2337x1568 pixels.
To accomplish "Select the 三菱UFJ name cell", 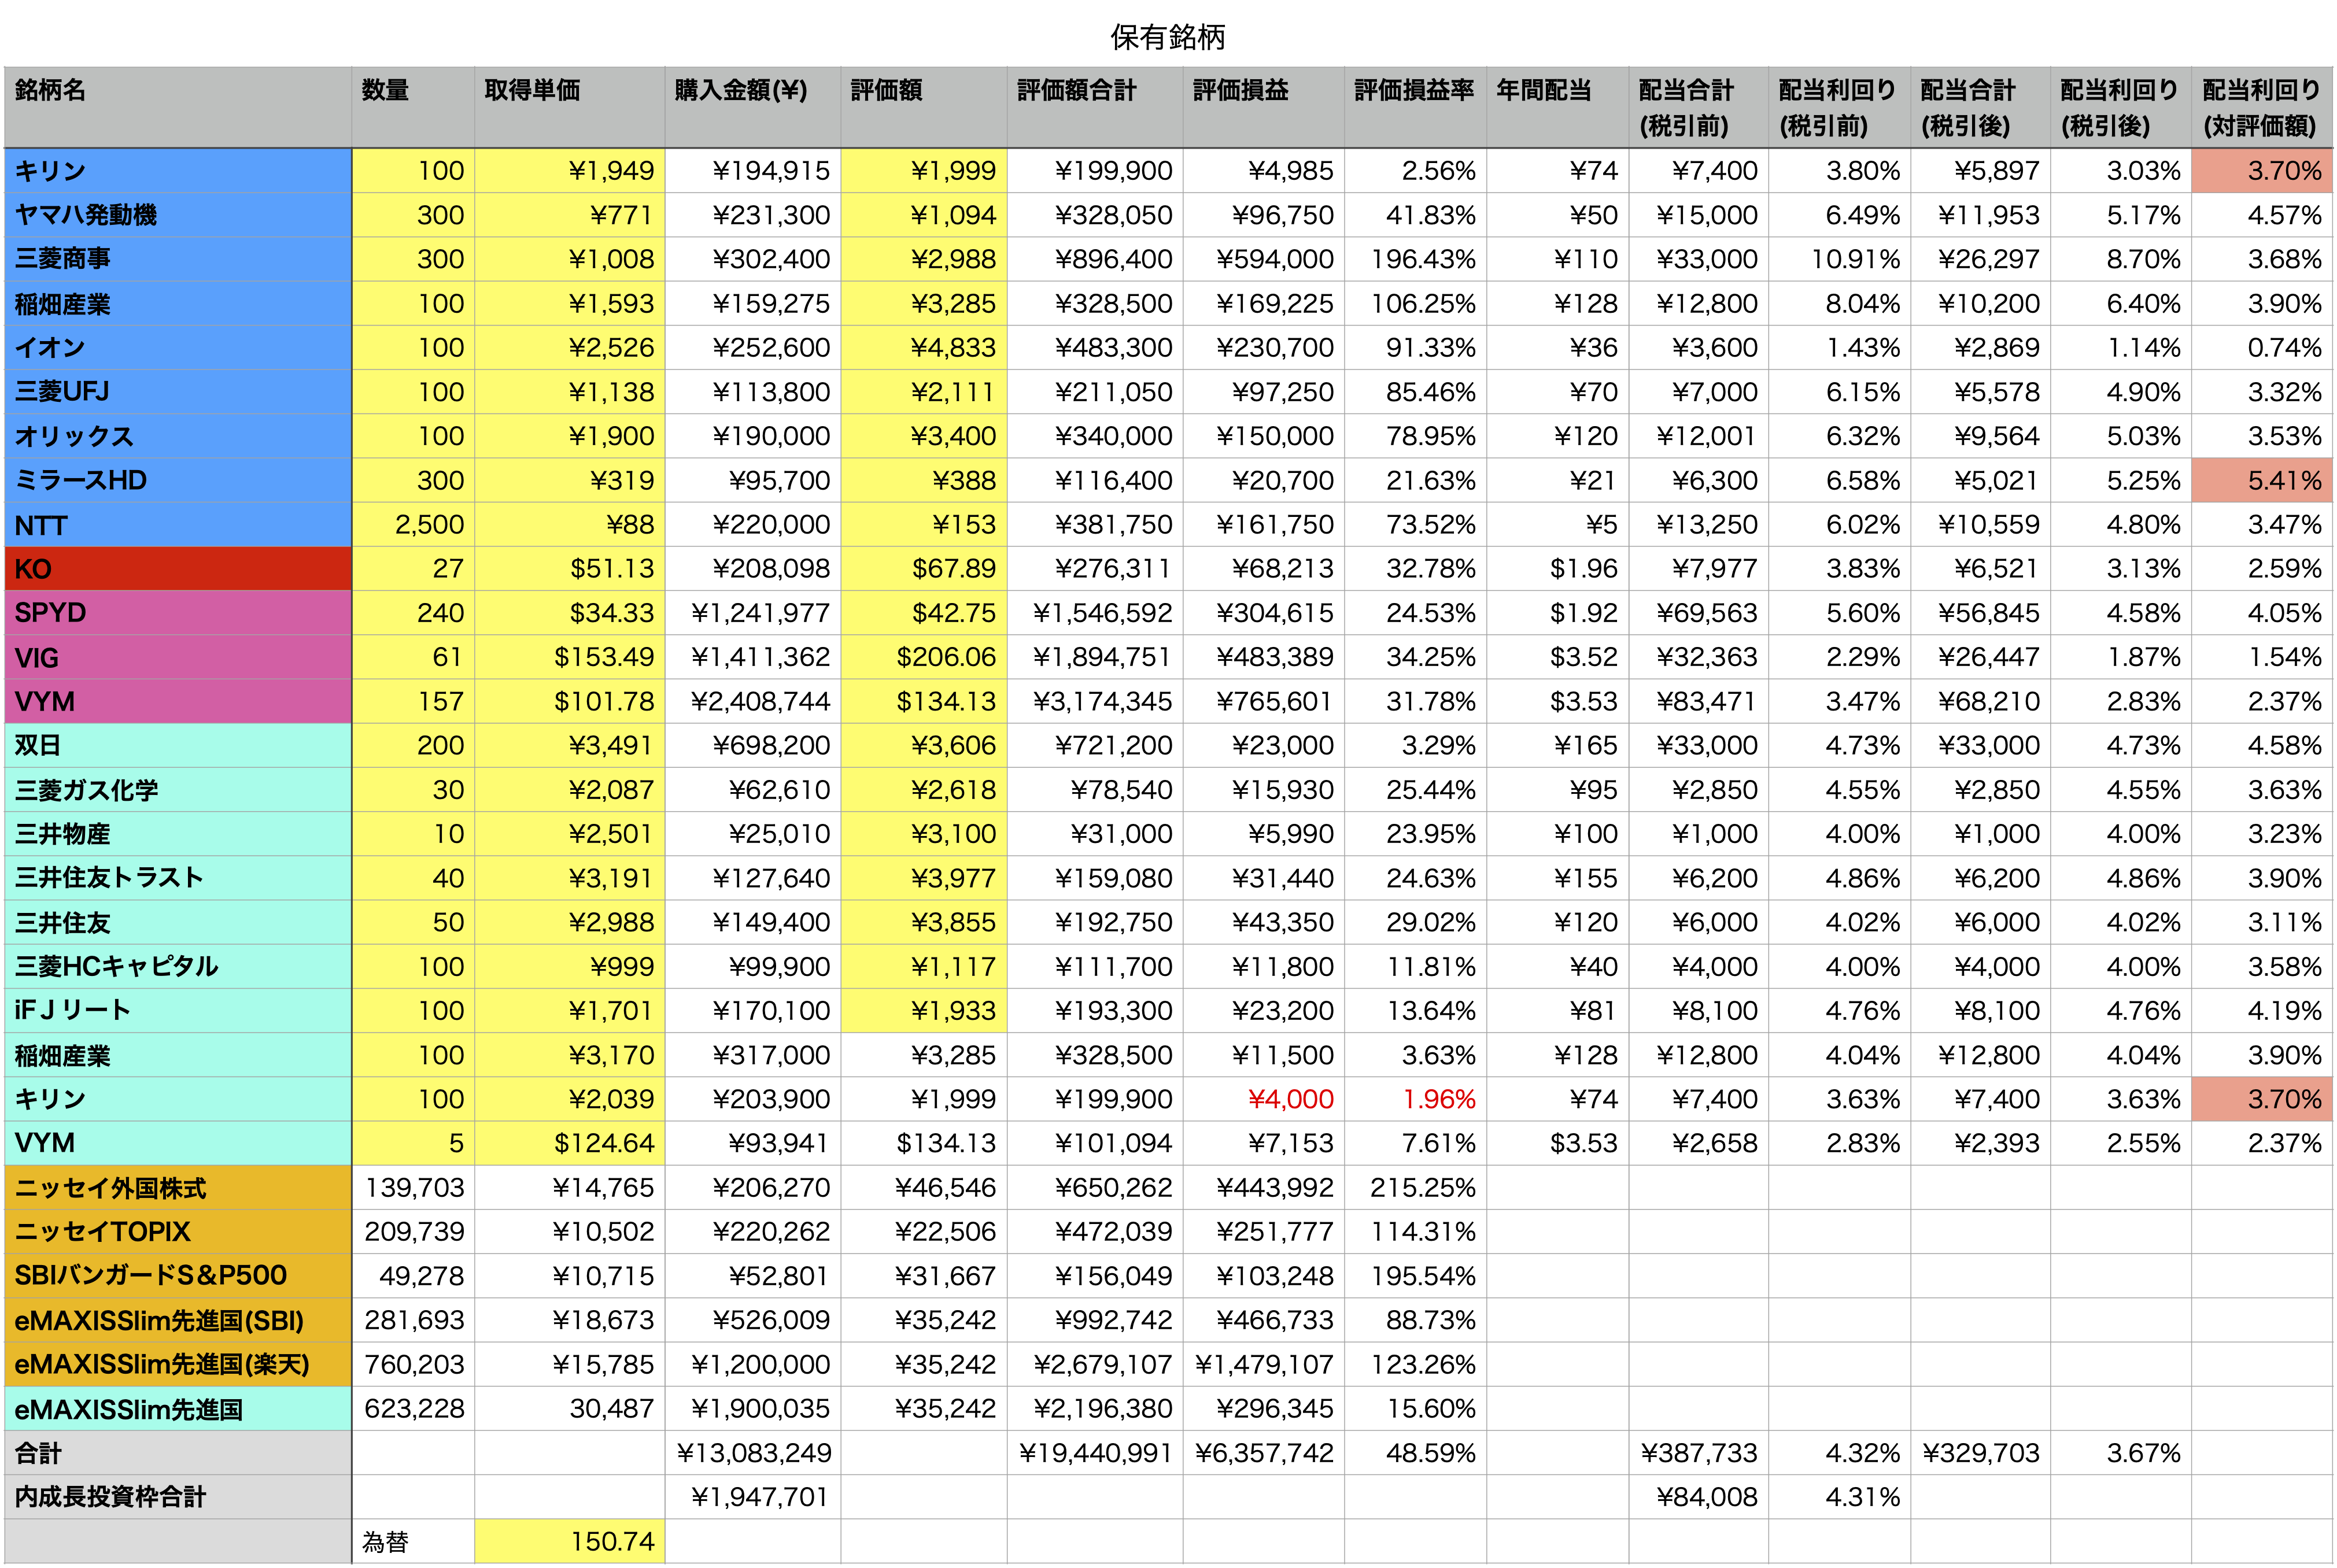I will tap(178, 392).
